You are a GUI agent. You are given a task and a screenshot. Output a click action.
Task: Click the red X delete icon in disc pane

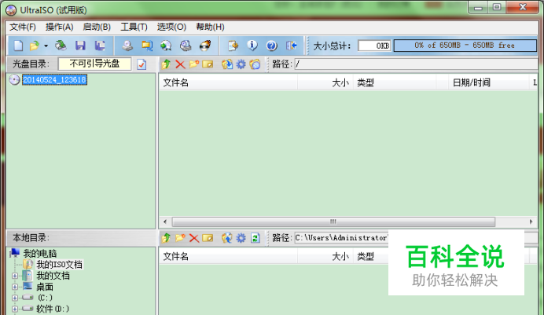click(180, 64)
